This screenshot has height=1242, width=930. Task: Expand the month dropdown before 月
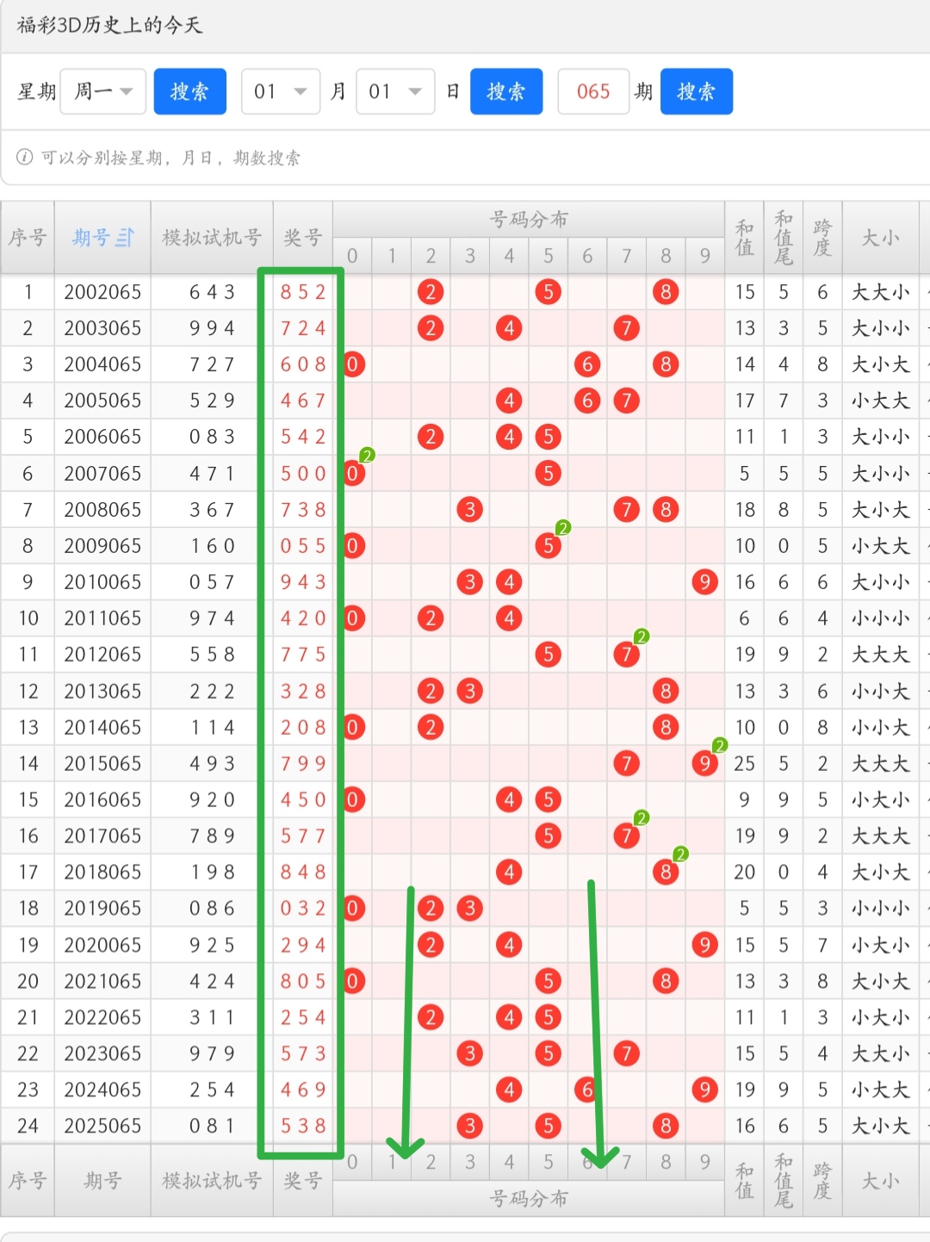pos(281,91)
